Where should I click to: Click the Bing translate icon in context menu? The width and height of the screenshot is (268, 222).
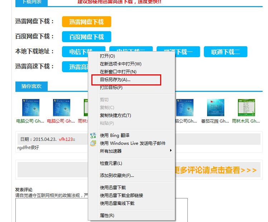(93, 135)
